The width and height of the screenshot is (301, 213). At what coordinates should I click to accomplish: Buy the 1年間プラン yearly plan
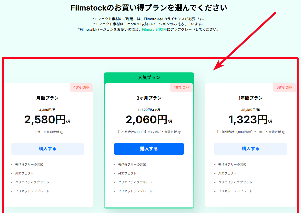click(x=251, y=149)
